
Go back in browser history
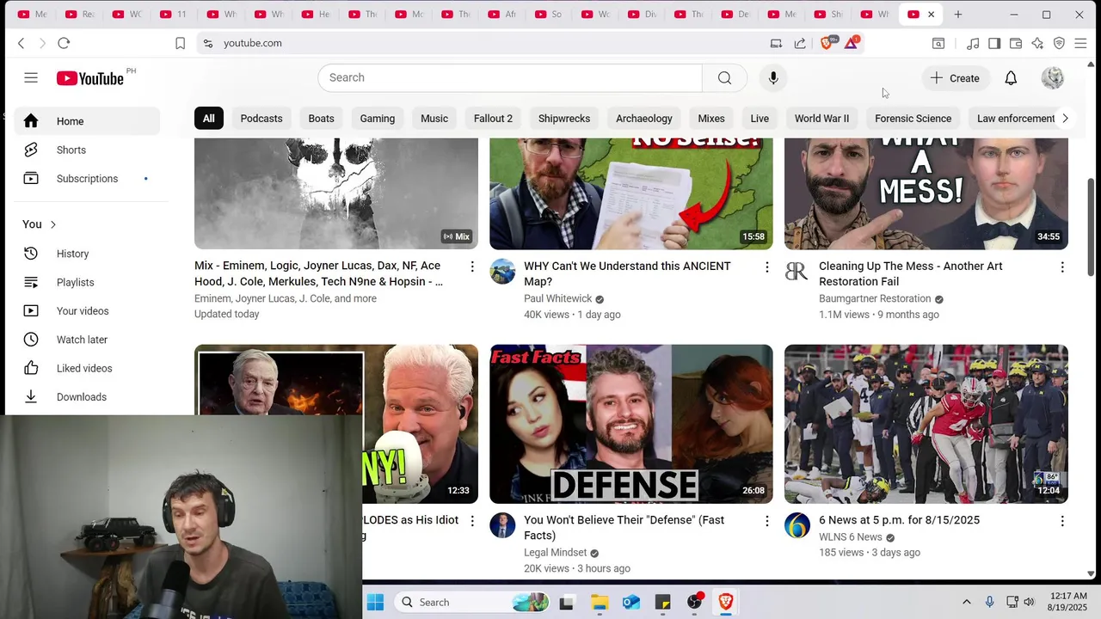click(22, 43)
